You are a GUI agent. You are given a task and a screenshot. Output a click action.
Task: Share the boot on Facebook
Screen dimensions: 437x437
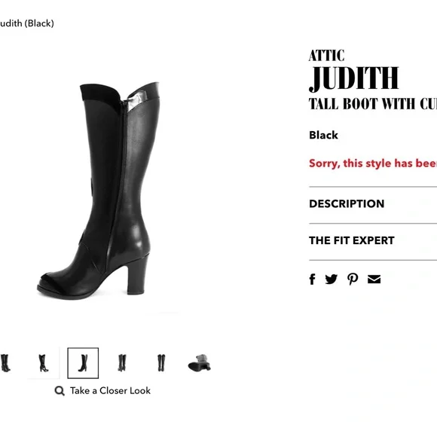[x=312, y=279]
